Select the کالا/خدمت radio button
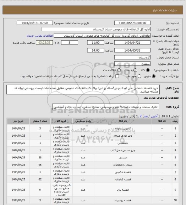Screen dimensions: 186x205 pyautogui.click(x=119, y=70)
